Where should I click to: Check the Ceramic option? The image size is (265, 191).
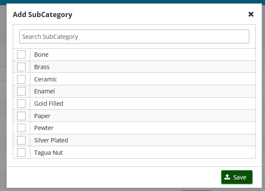click(x=21, y=79)
